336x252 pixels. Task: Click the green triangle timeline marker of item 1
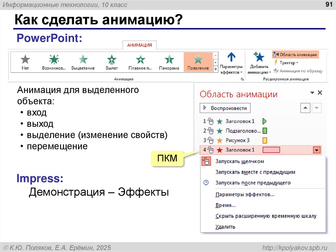point(264,121)
